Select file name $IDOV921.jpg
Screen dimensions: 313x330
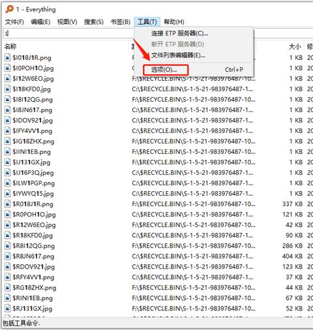click(33, 121)
